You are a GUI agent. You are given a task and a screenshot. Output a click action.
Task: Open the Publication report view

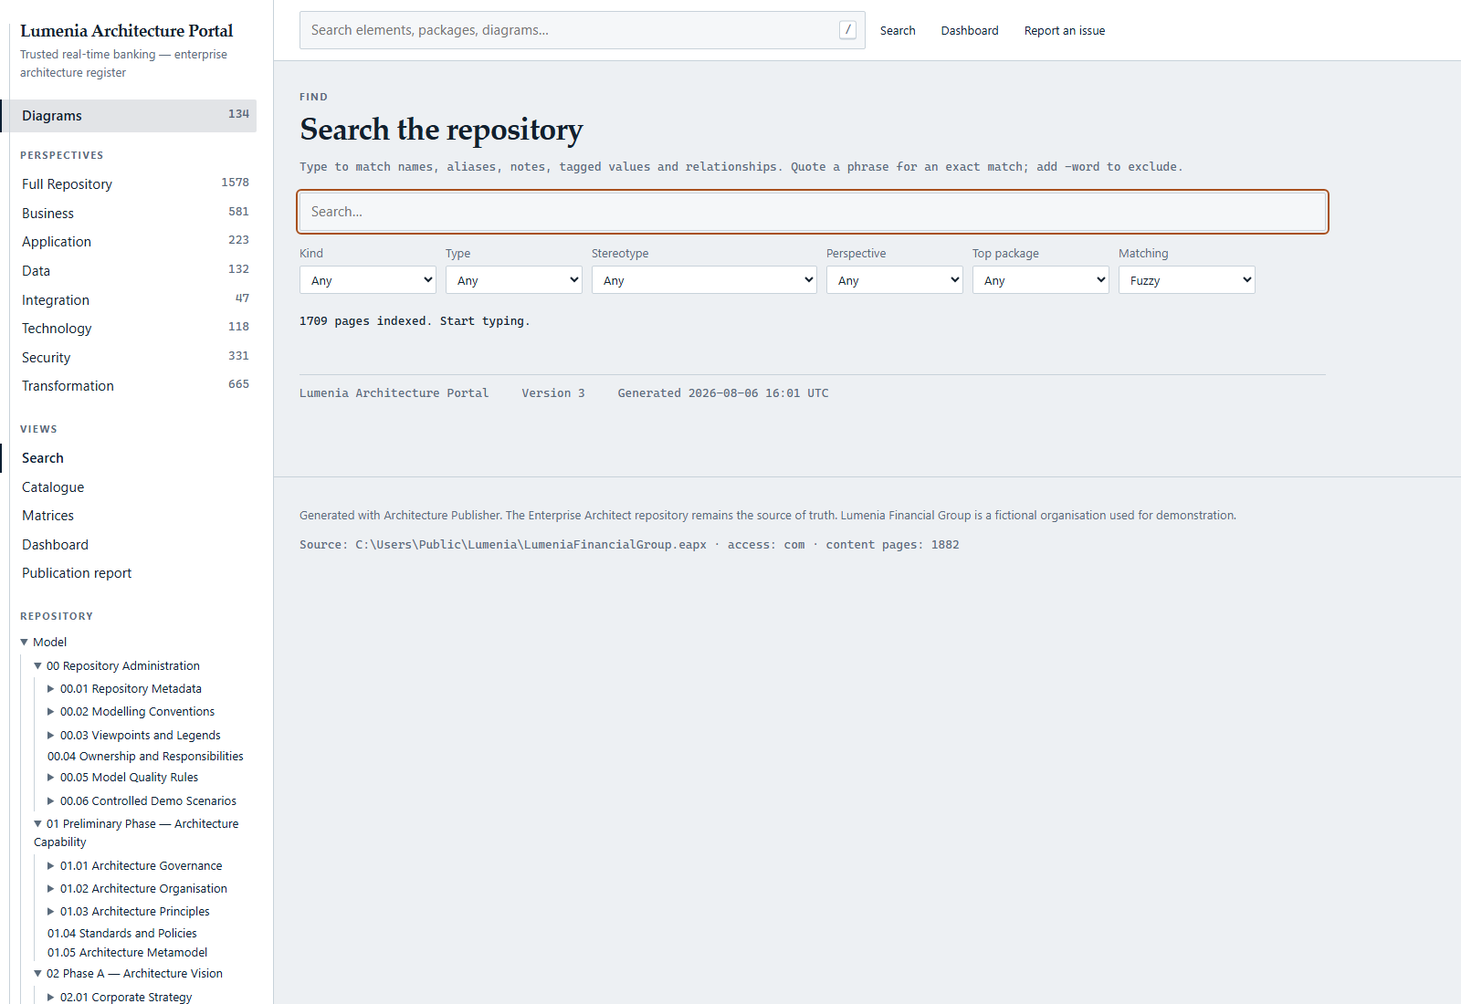pyautogui.click(x=77, y=573)
